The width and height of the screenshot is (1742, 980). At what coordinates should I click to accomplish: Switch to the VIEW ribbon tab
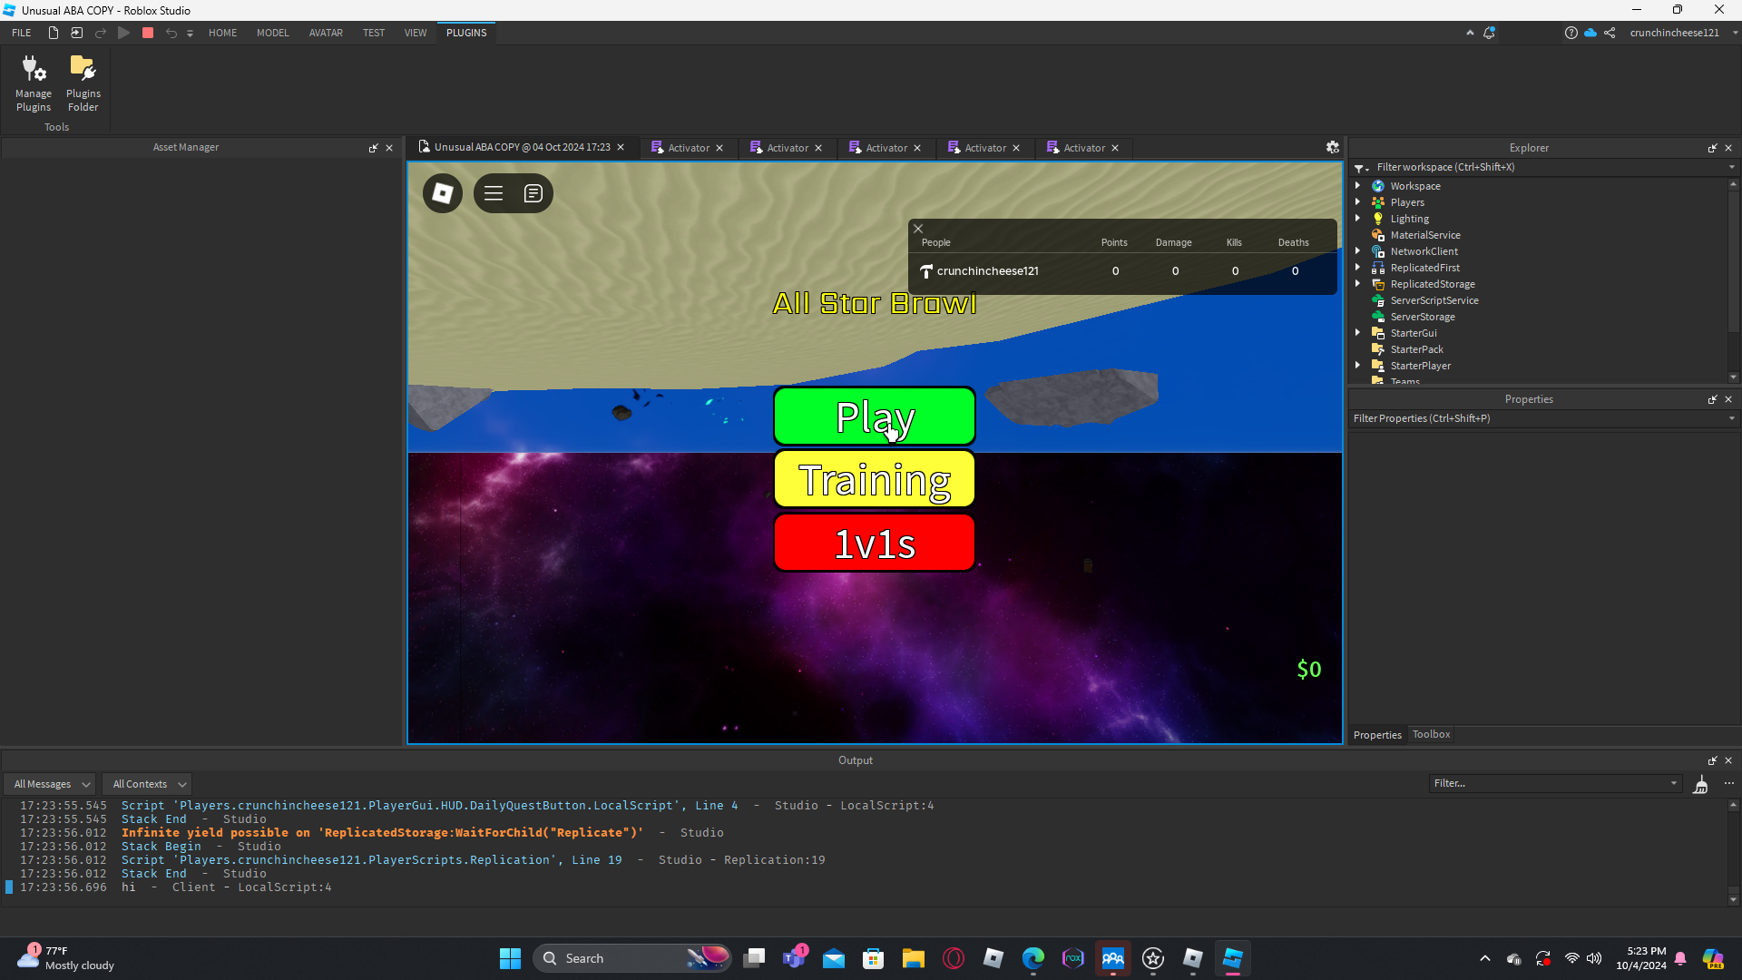pos(416,33)
